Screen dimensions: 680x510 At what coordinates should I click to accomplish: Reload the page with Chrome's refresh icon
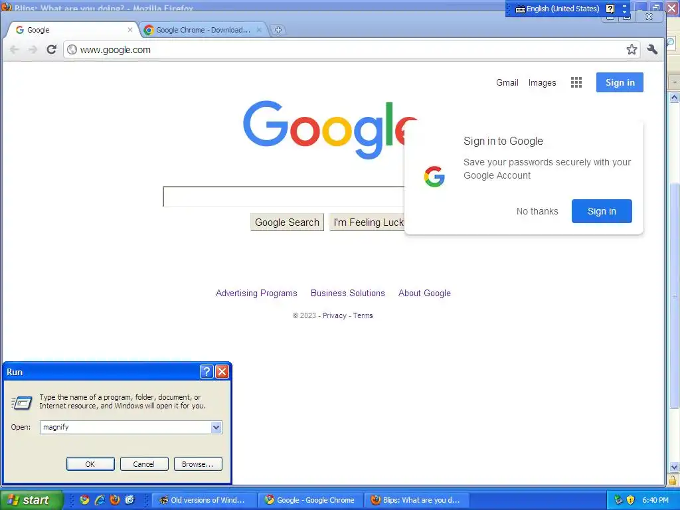point(52,49)
